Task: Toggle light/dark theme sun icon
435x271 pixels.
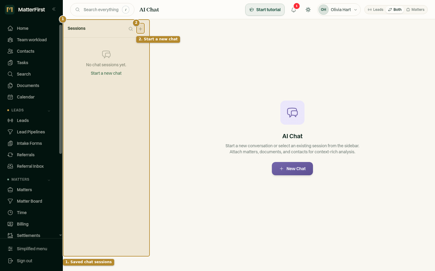Action: coord(308,10)
